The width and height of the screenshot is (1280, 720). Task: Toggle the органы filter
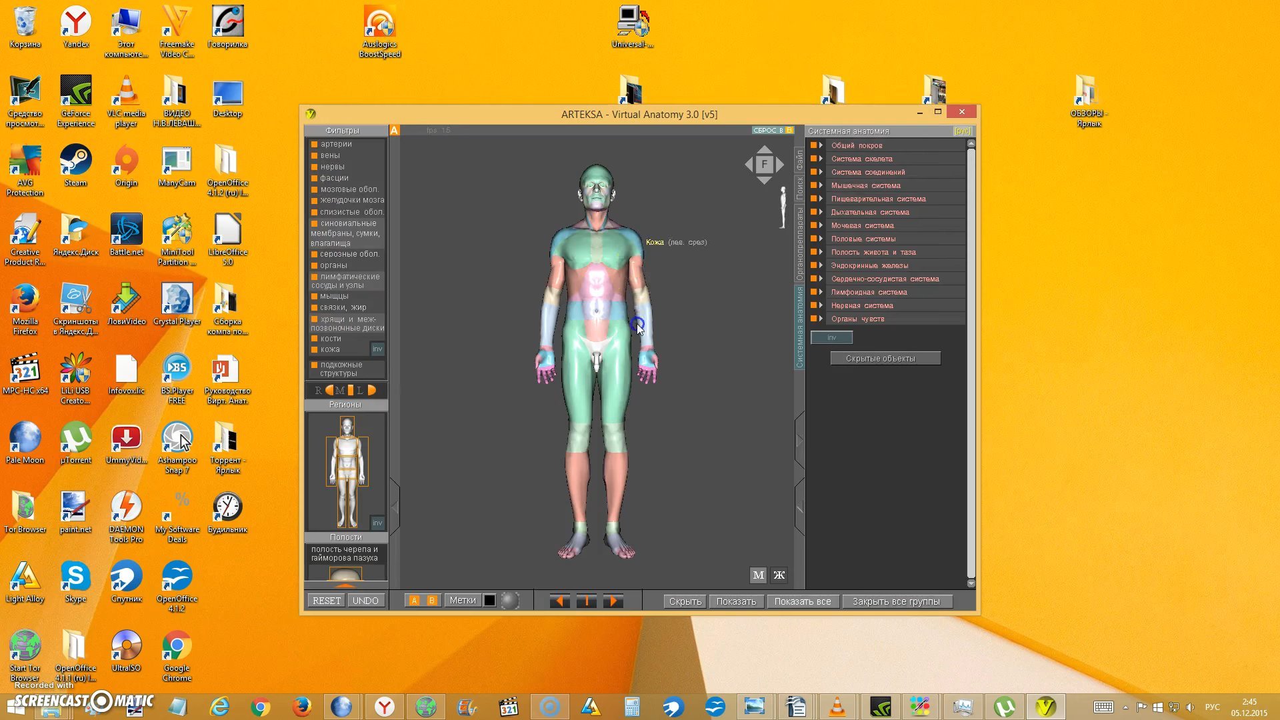tap(314, 265)
